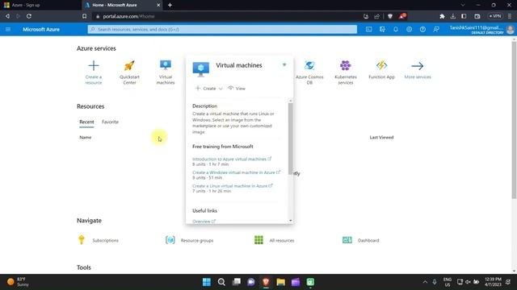This screenshot has width=517, height=290.
Task: Open the browser main menu
Action: 510,16
